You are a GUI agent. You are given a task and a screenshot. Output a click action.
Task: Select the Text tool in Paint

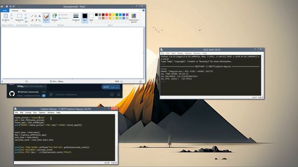click(x=39, y=16)
